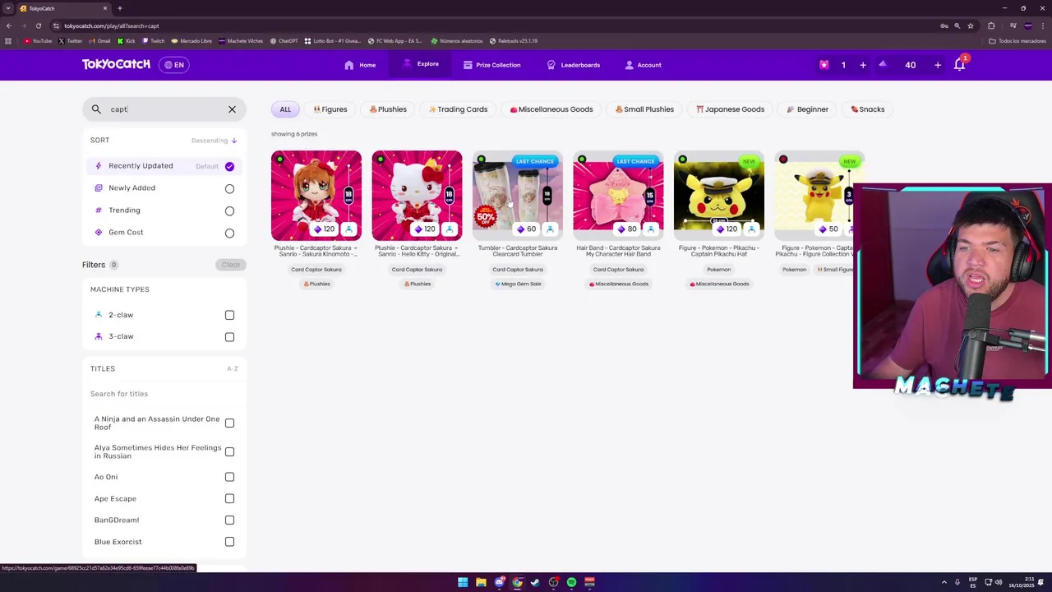Screen dimensions: 1052x592
Task: Open Discord from the taskbar
Action: point(499,582)
